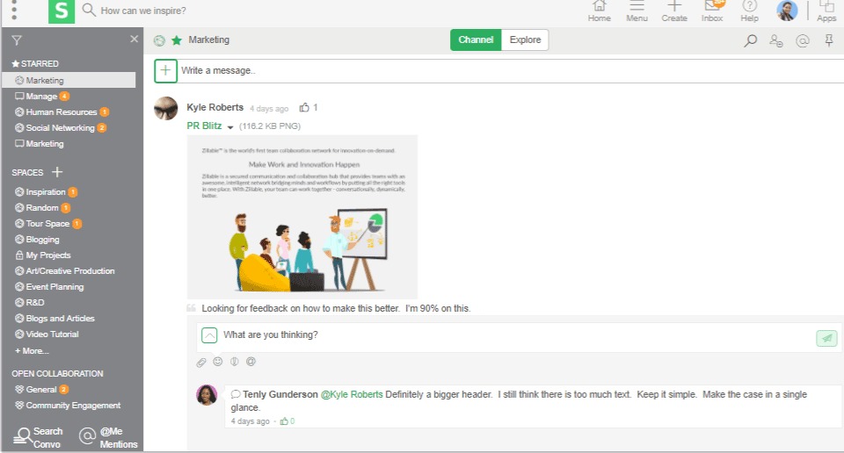Viewport: 844px width, 453px height.
Task: Like Tenly Gunderson's comment thumbs-up
Action: pyautogui.click(x=284, y=421)
